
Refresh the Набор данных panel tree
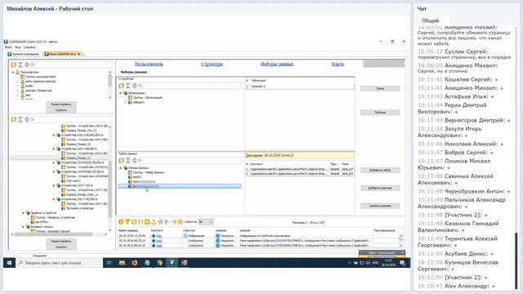tap(122, 160)
